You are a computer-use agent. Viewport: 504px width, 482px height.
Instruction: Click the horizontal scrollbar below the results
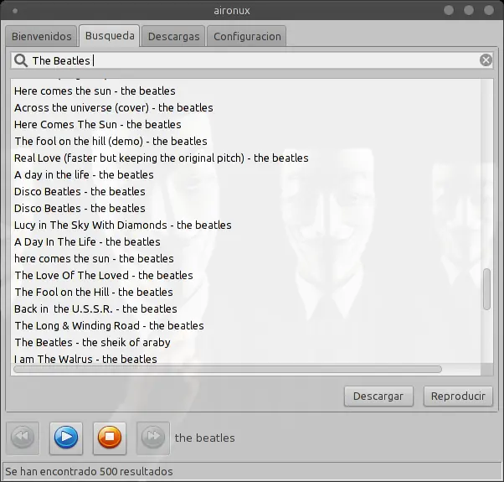coord(228,369)
